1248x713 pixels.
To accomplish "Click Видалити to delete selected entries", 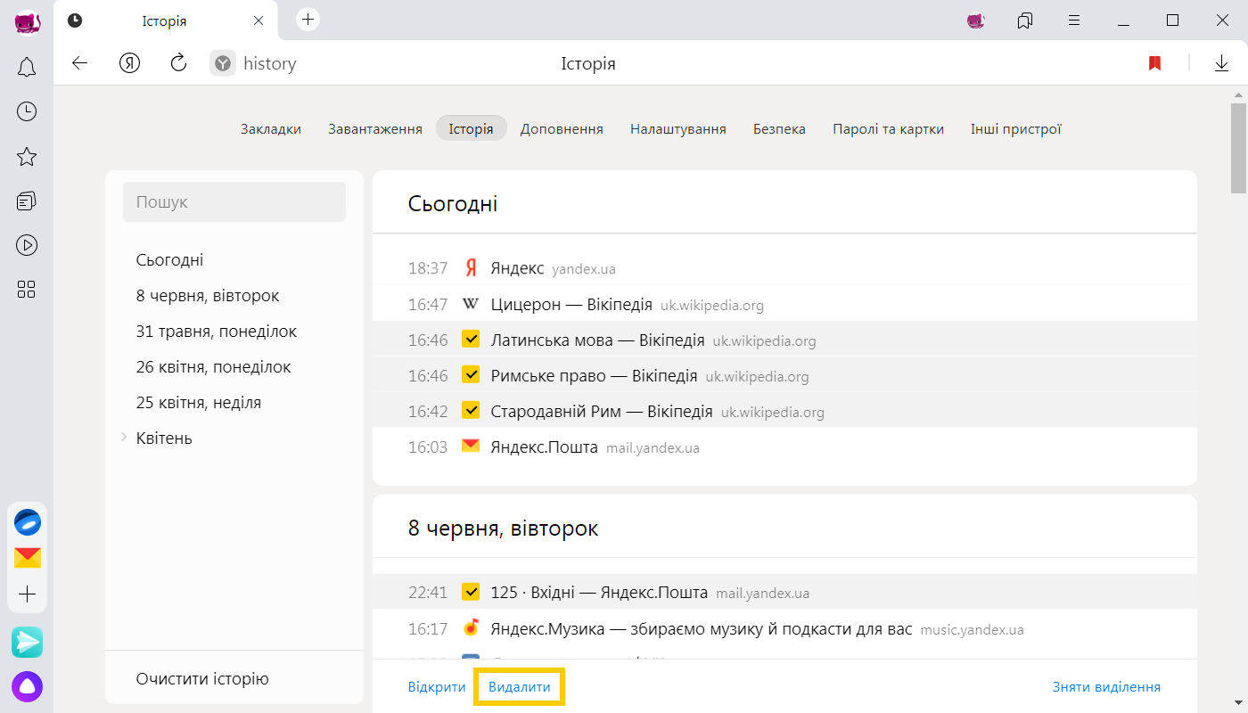I will pos(520,687).
